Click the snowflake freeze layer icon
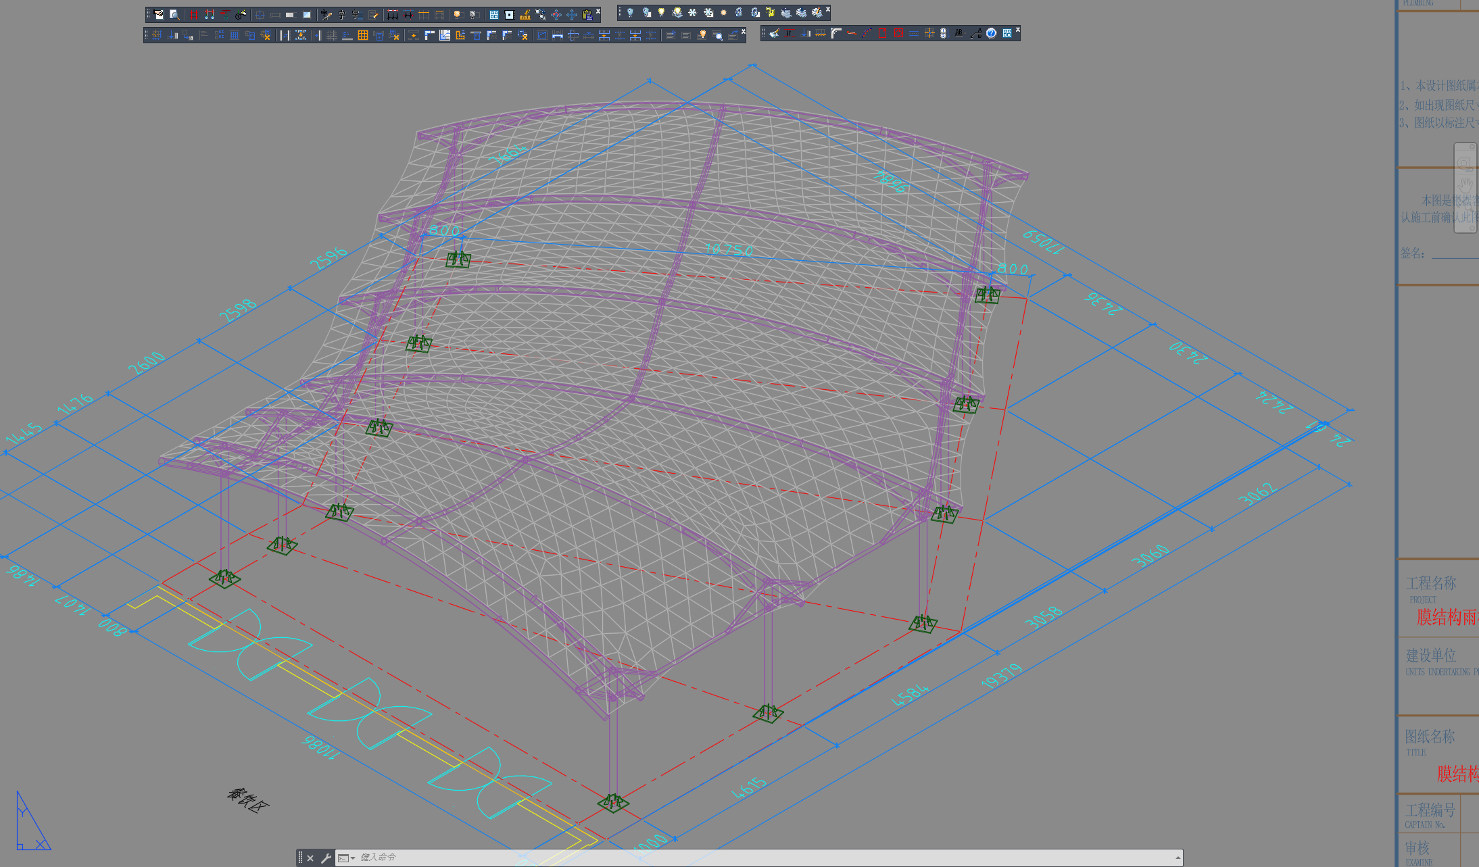Image resolution: width=1479 pixels, height=867 pixels. click(x=692, y=12)
